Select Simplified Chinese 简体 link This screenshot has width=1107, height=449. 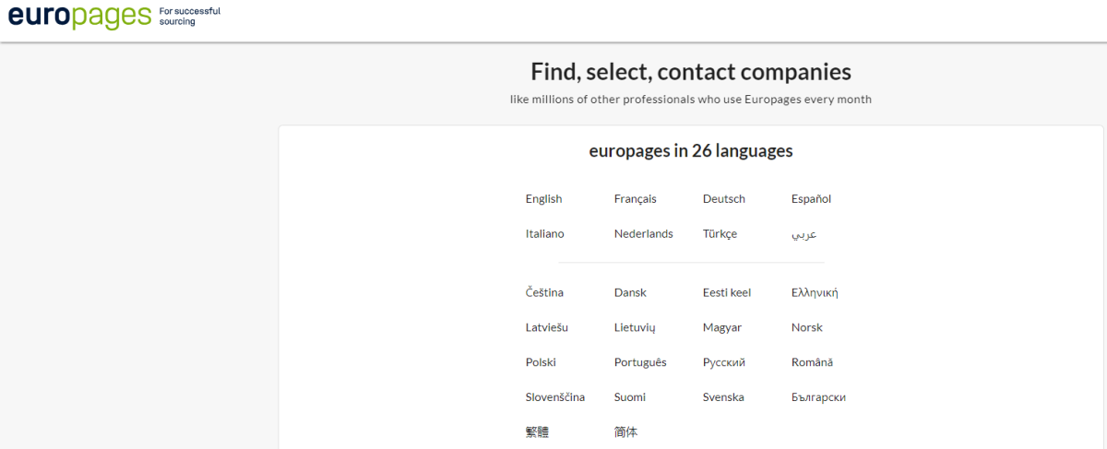tap(625, 431)
